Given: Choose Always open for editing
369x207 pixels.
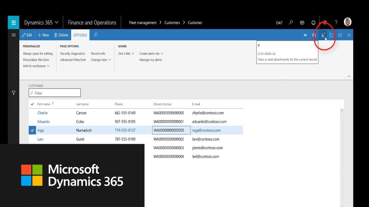Looking at the screenshot, I should click(38, 53).
